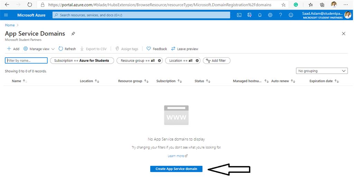Click Add filter button

click(x=216, y=60)
